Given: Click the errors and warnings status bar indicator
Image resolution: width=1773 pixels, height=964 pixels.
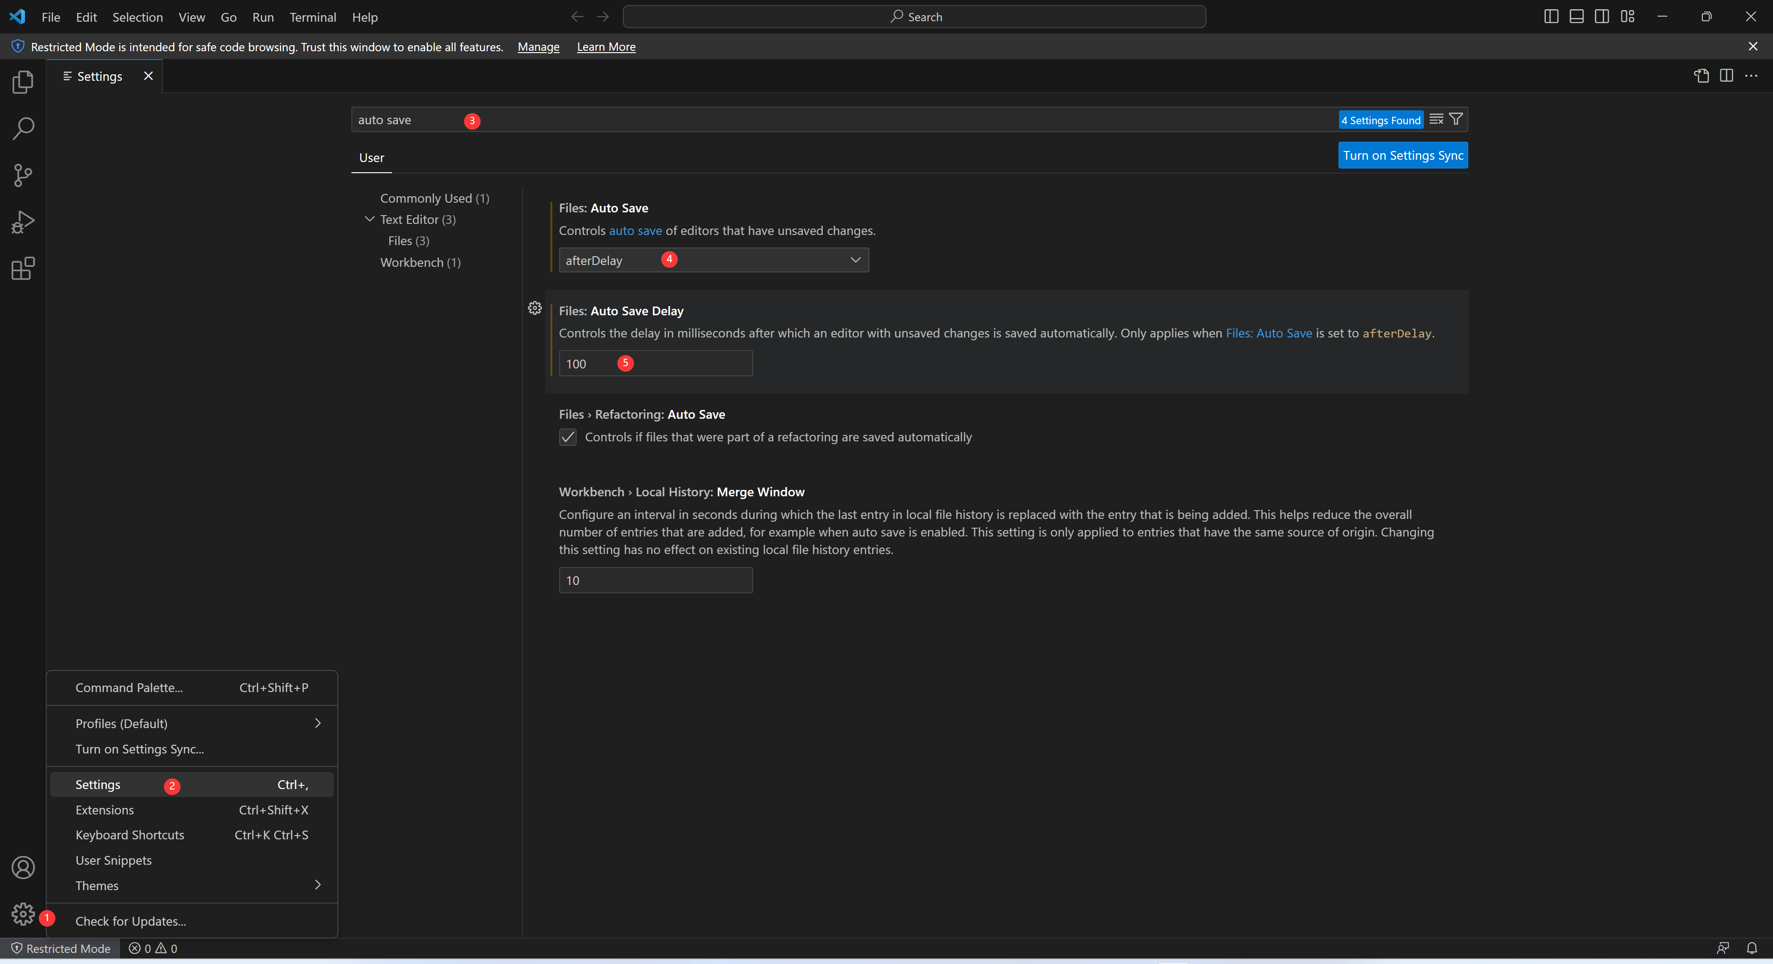Looking at the screenshot, I should point(153,948).
